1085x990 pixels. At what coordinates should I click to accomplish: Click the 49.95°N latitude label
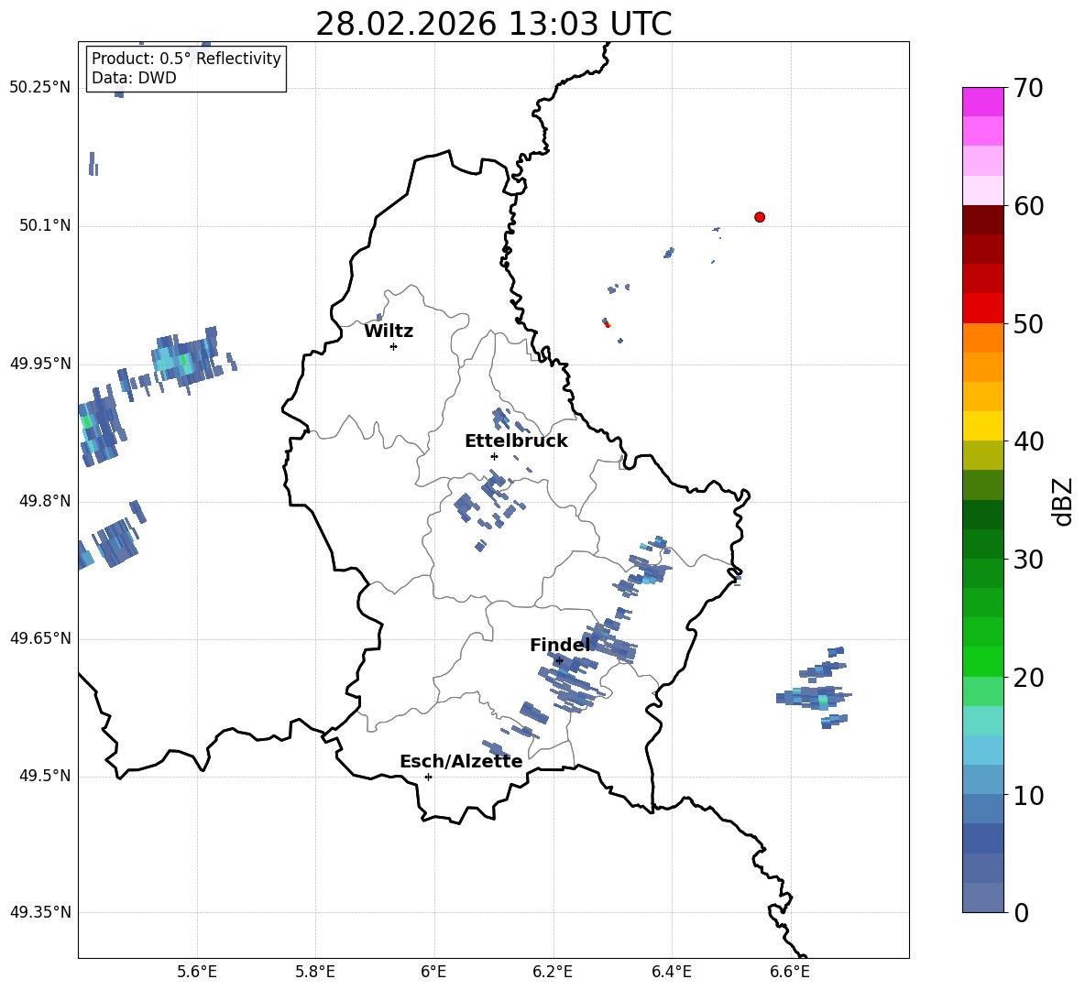40,364
